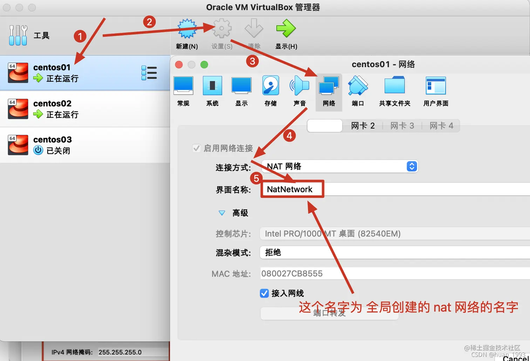Select the centos01 virtual machine

(x=85, y=73)
